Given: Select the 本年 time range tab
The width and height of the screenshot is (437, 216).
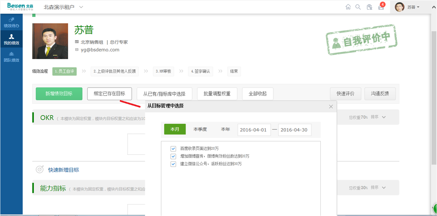Looking at the screenshot, I should pos(226,129).
